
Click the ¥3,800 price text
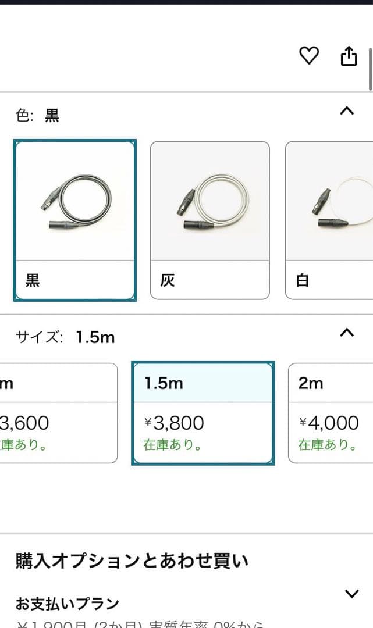point(174,423)
